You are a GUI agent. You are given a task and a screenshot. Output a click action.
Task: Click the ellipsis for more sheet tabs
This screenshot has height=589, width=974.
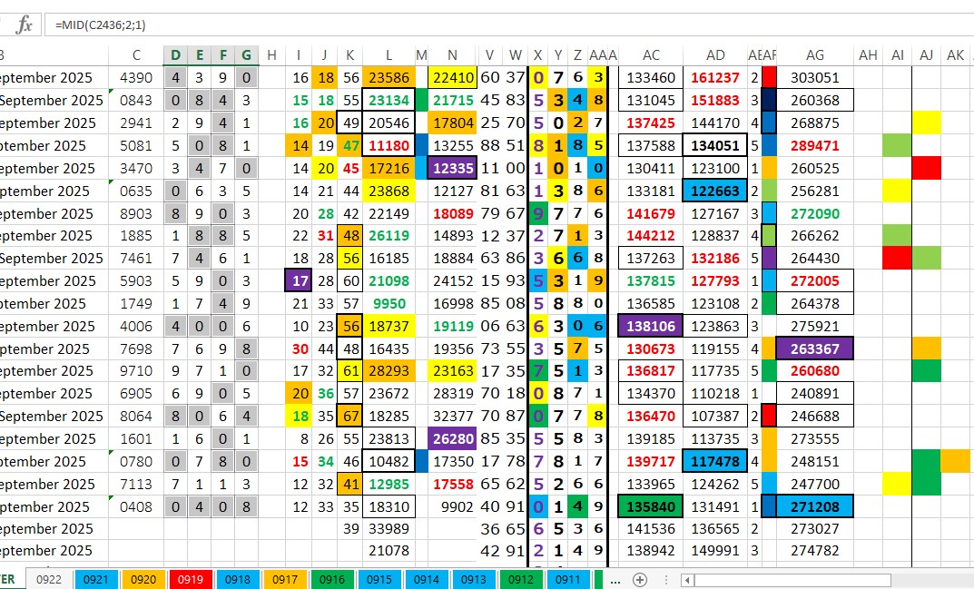[615, 579]
